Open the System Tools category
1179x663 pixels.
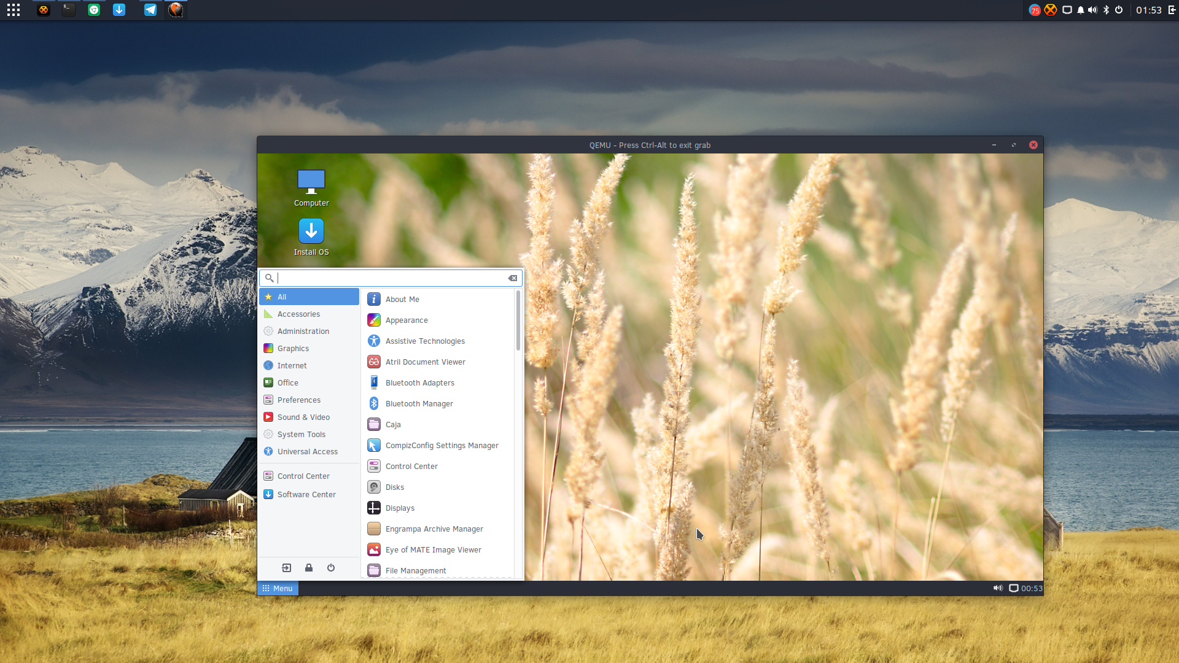coord(309,434)
